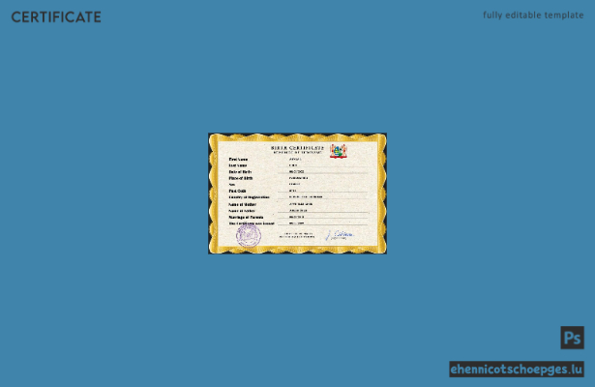Click the 'Place of Birth' label
Viewport: 595px width, 387px height.
point(241,178)
